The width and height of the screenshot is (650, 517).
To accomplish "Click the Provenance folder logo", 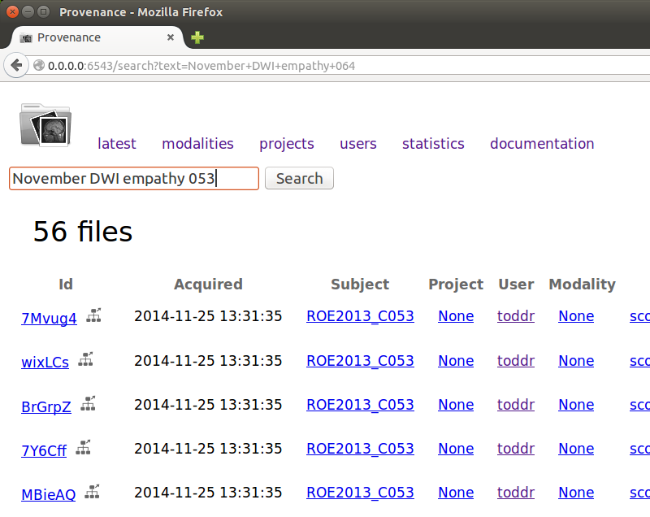I will click(45, 125).
